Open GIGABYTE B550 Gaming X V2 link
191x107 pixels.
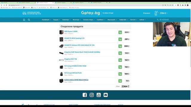pyautogui.click(x=74, y=38)
